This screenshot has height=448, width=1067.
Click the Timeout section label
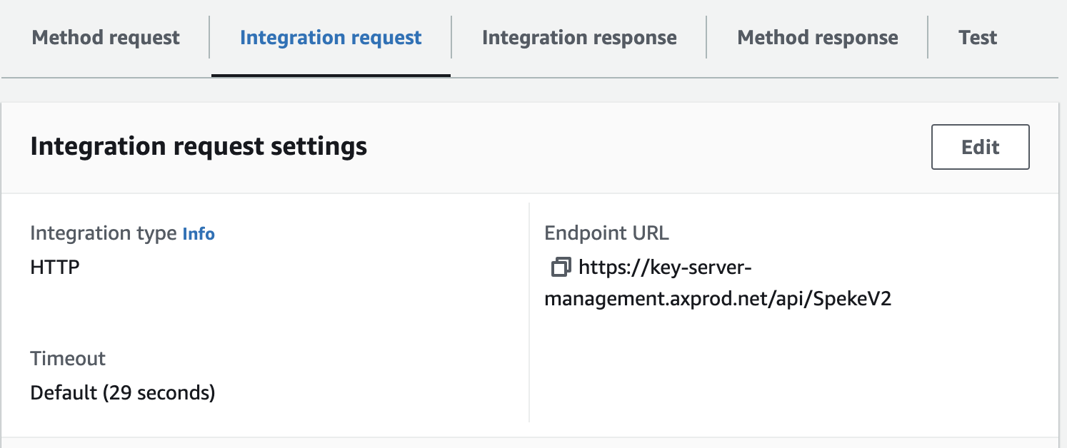pos(68,358)
